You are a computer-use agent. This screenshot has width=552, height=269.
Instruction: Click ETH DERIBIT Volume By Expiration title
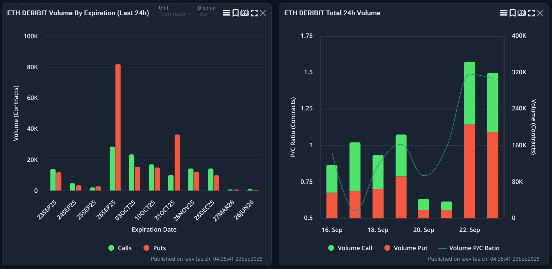coord(78,13)
